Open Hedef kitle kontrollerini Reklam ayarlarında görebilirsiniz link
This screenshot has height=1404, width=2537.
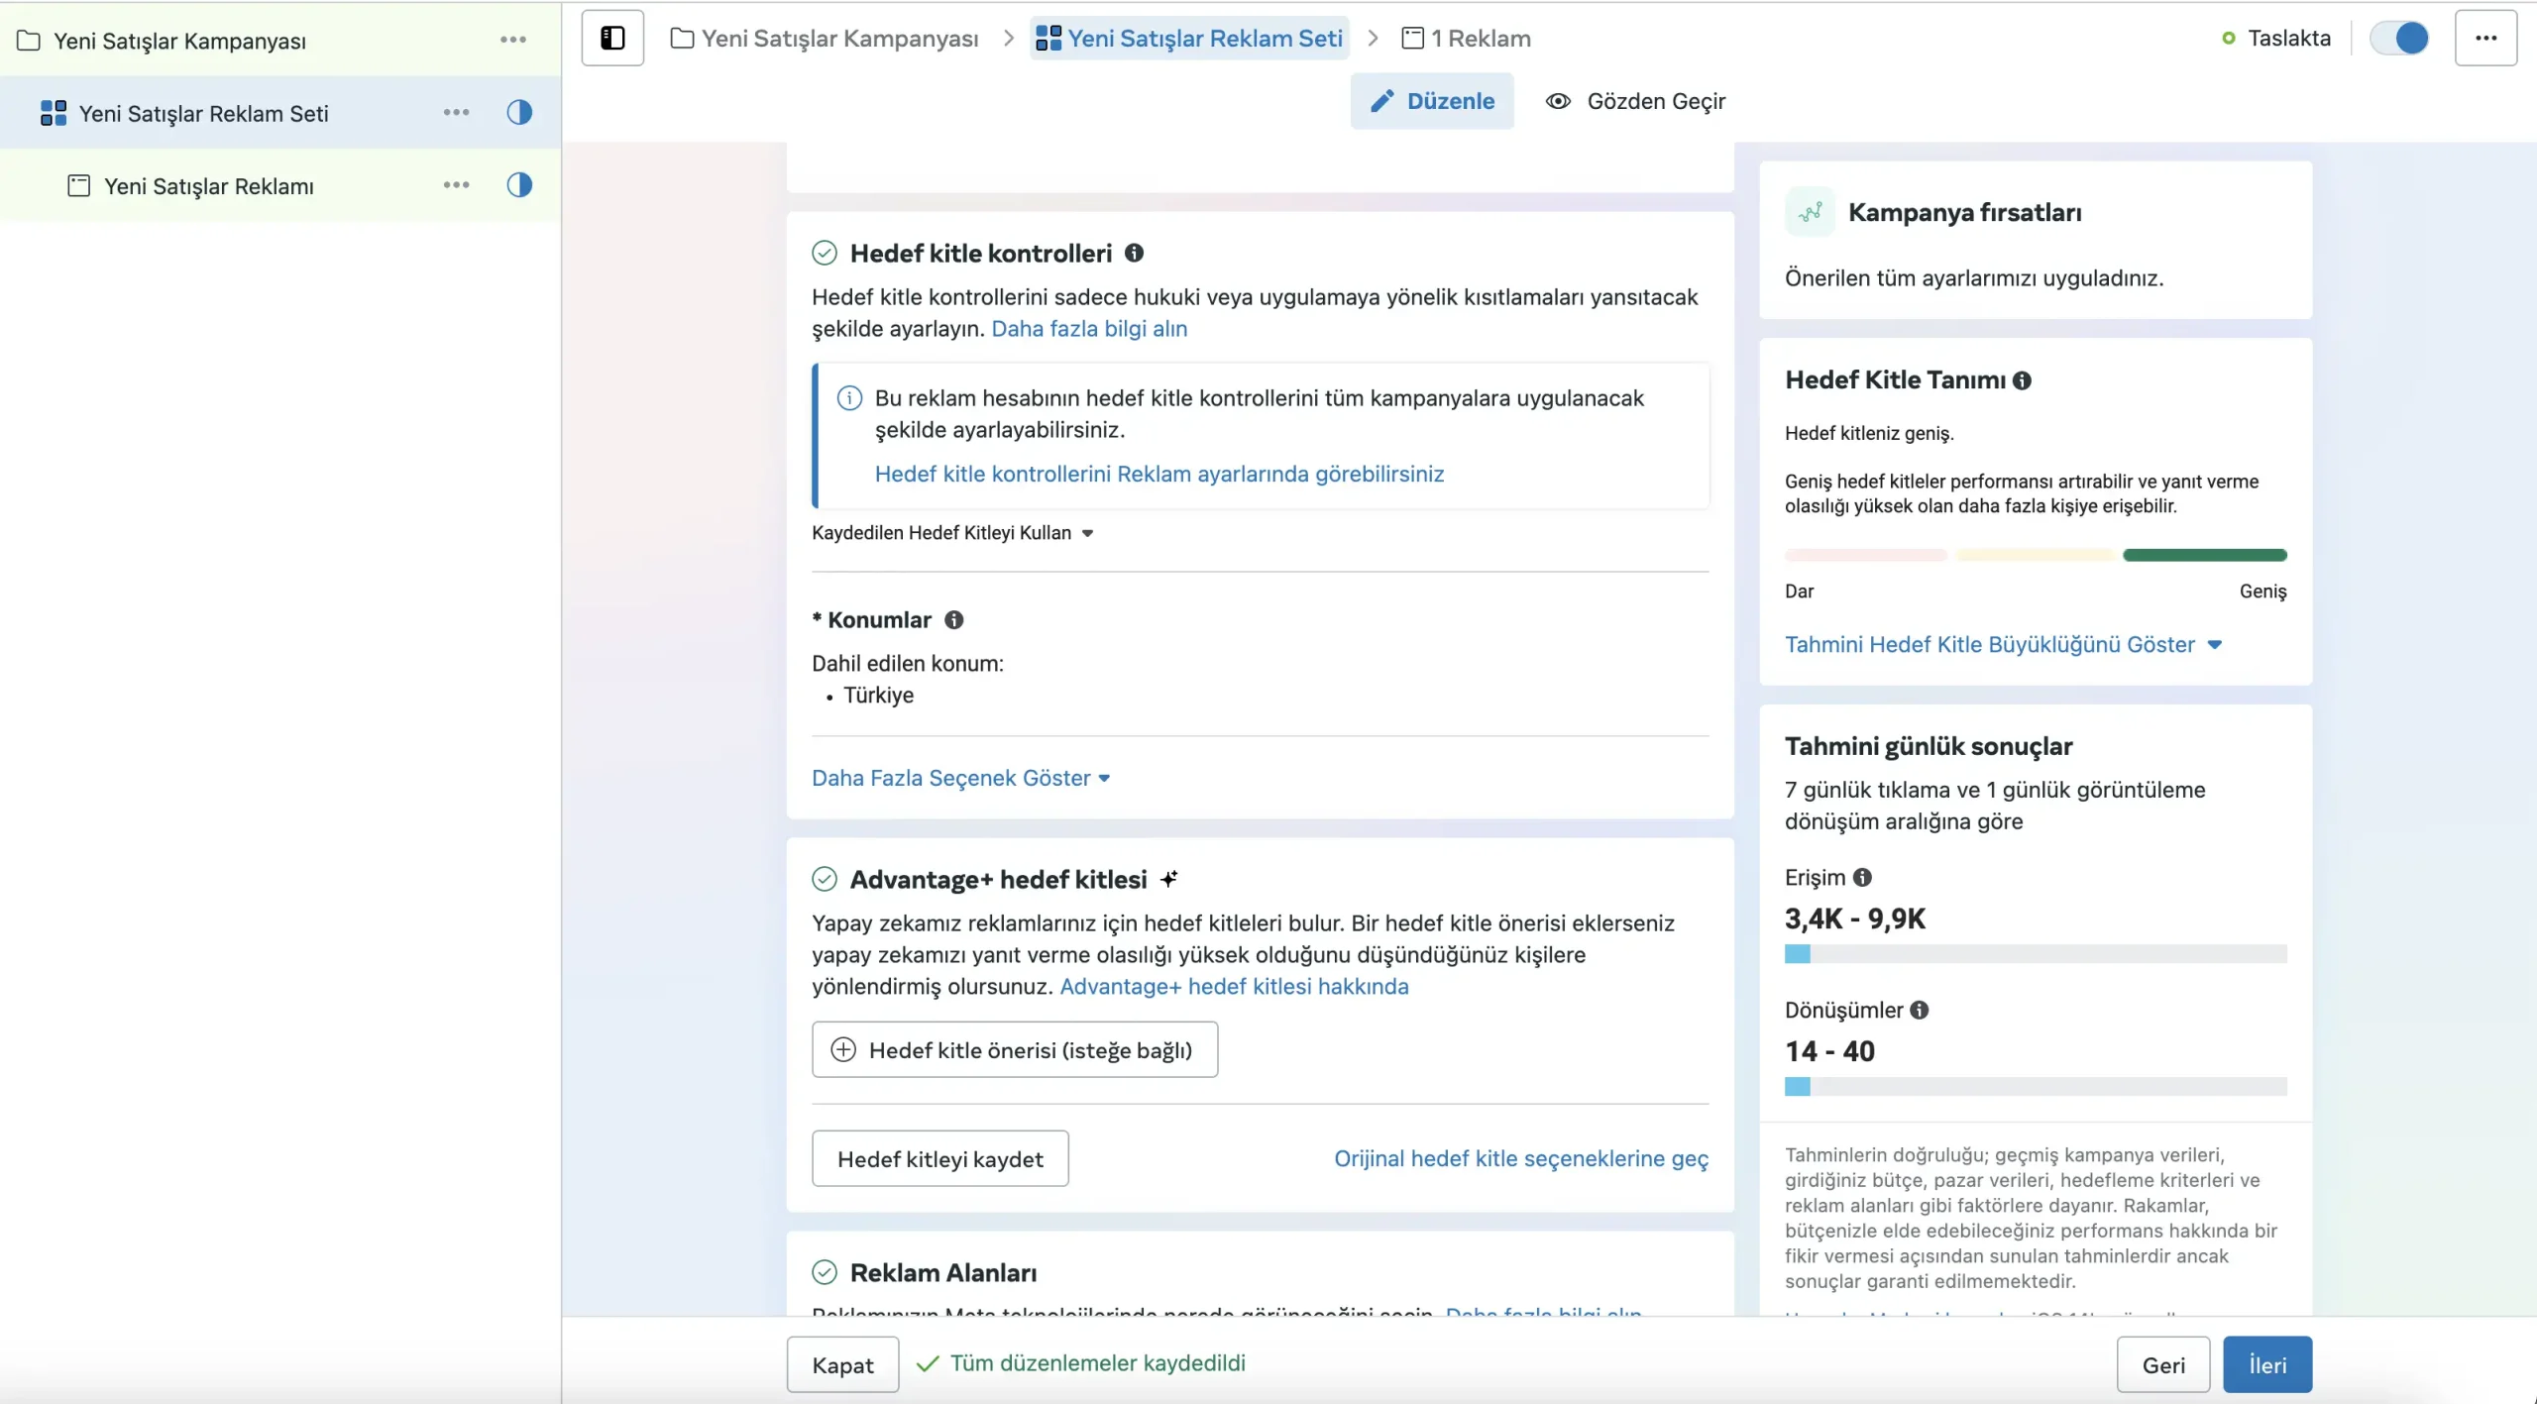coord(1158,474)
